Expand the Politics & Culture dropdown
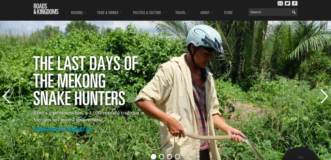 point(148,13)
